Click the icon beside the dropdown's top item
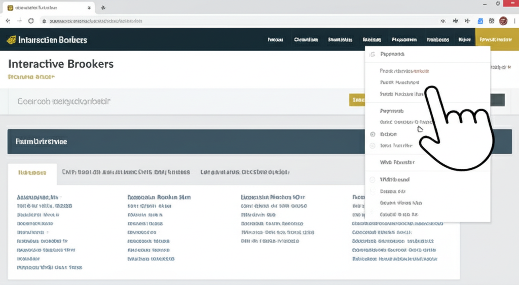 pyautogui.click(x=372, y=54)
